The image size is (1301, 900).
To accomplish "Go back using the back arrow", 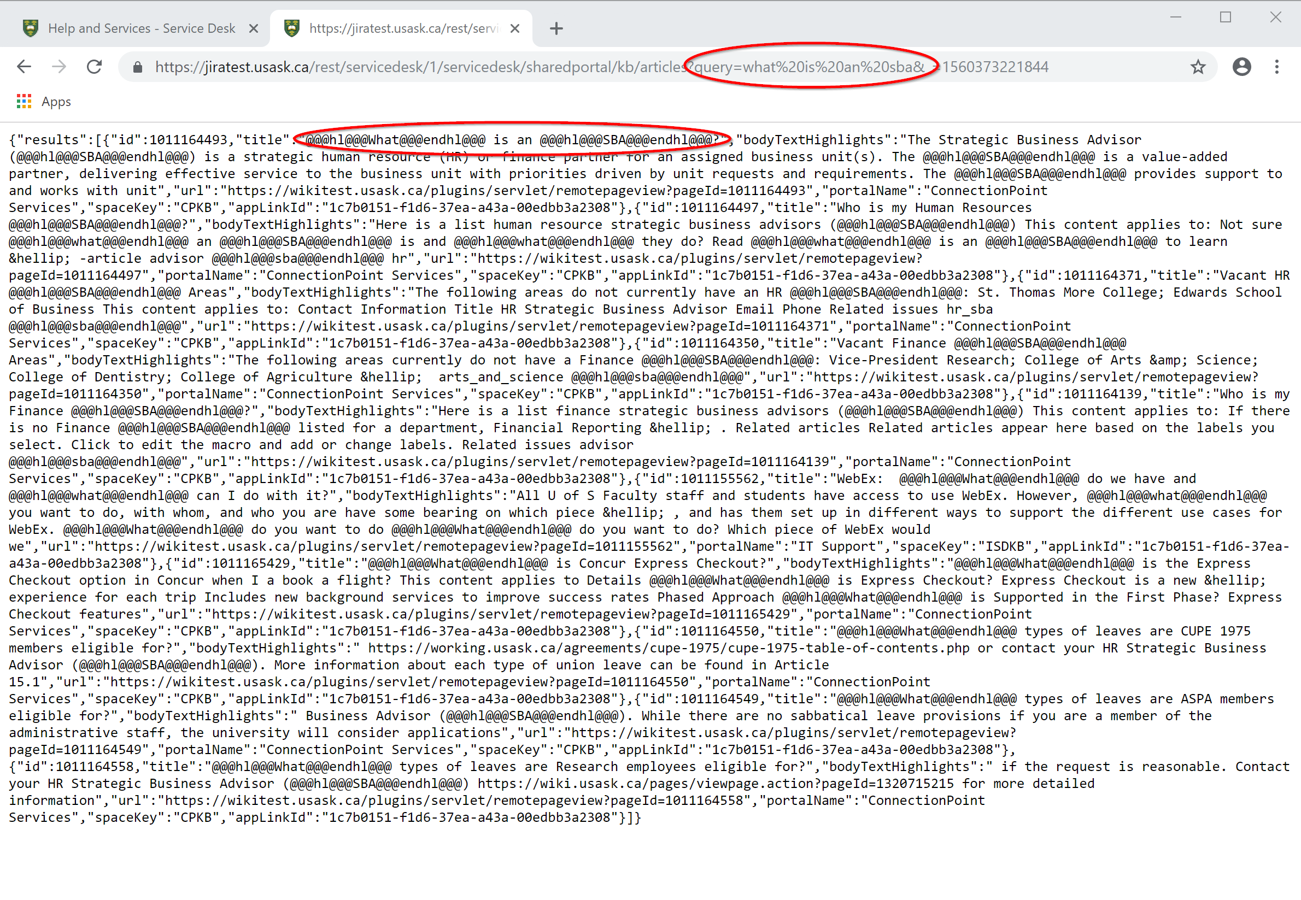I will pos(24,67).
